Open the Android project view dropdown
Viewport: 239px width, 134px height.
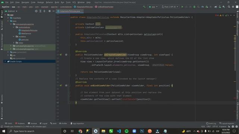(11, 11)
